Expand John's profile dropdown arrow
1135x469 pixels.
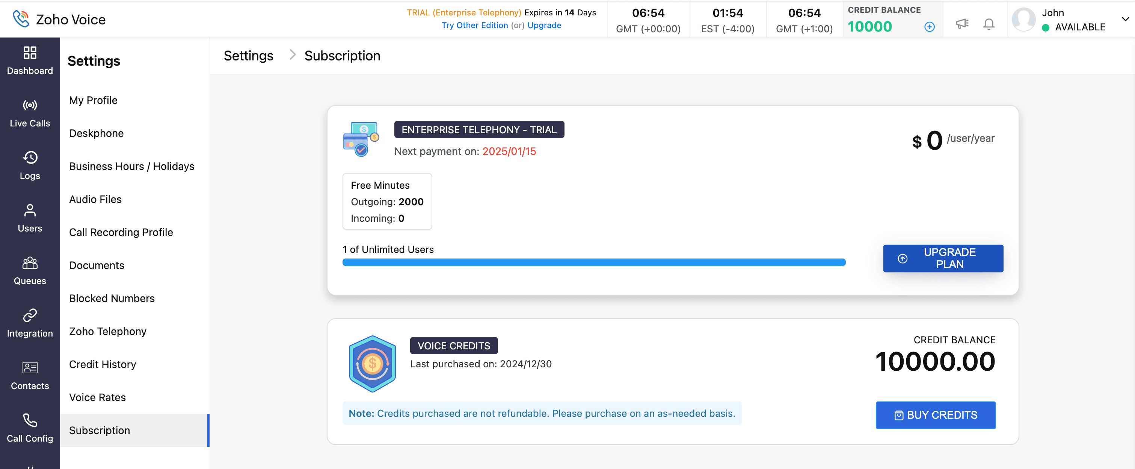pyautogui.click(x=1125, y=20)
